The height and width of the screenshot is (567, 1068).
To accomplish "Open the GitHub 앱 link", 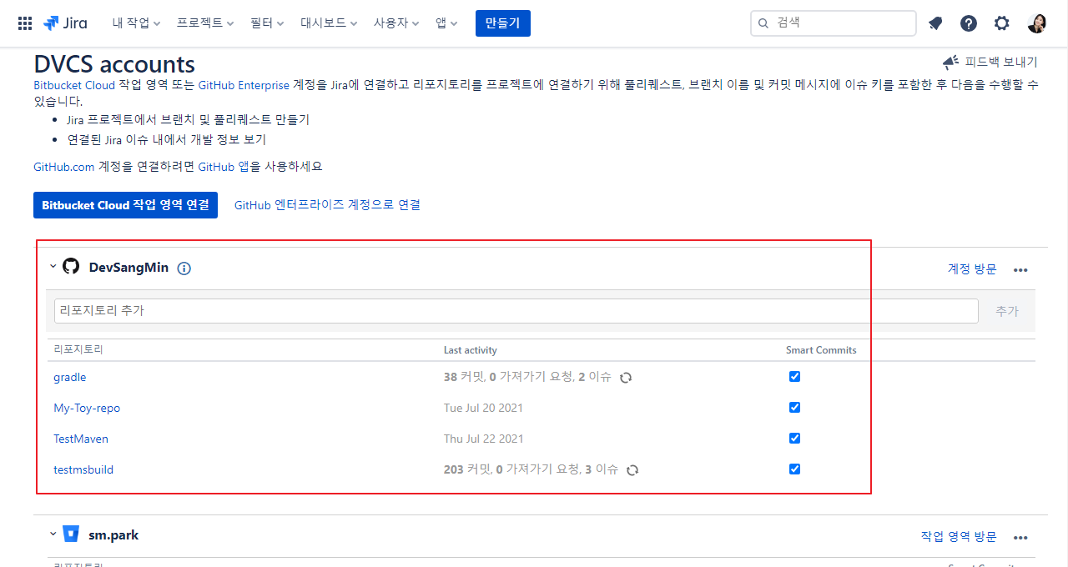I will [224, 167].
